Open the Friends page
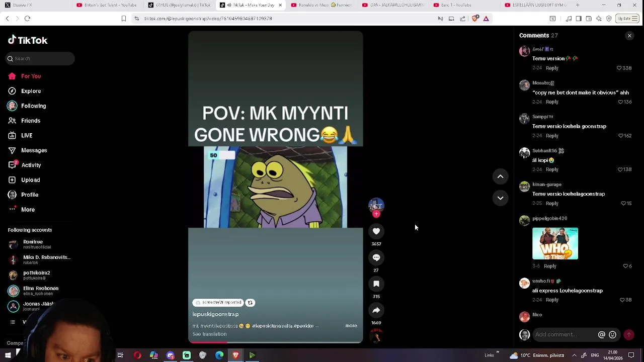 (24, 121)
